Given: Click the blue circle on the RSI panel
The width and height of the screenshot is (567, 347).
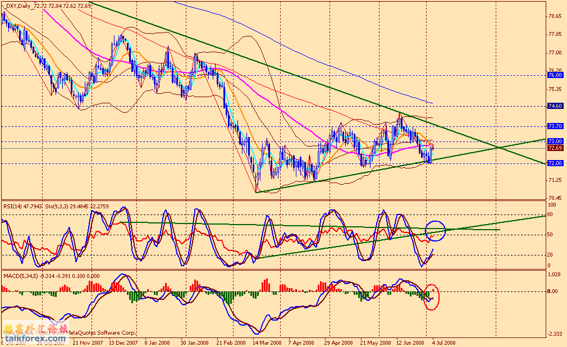Looking at the screenshot, I should coord(436,230).
